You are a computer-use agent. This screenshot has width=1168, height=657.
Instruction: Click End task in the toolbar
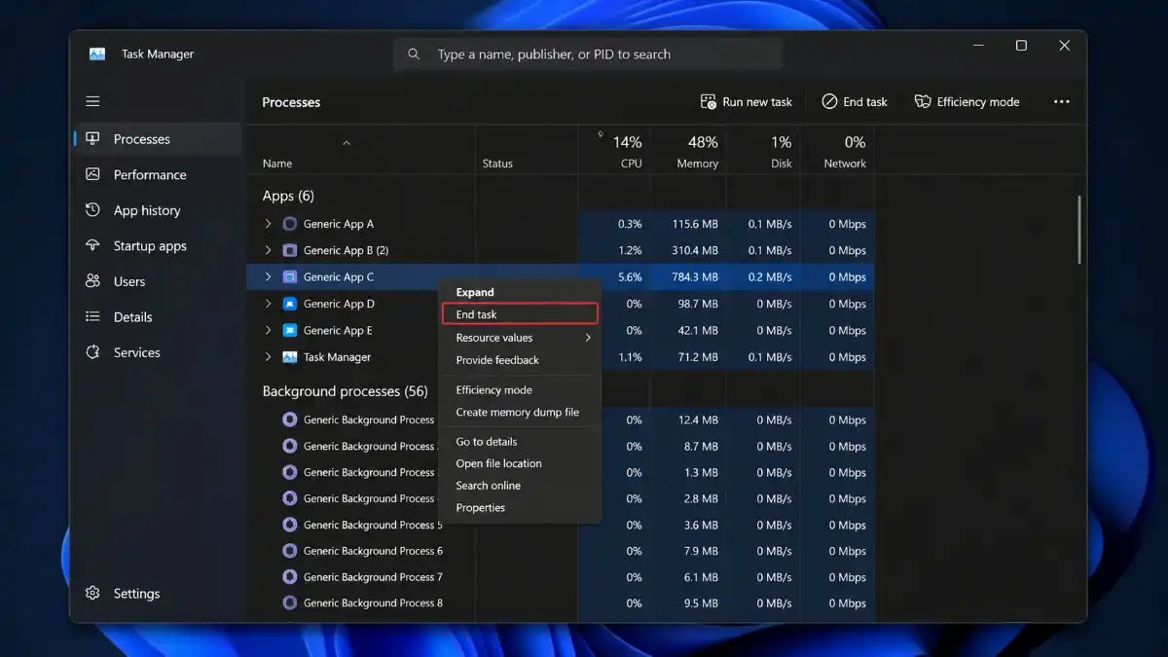[855, 101]
